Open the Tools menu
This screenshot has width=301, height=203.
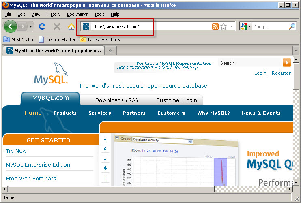coord(99,14)
